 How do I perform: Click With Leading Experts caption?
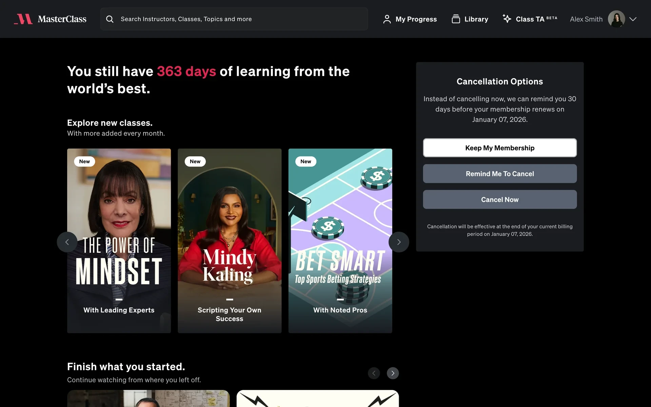119,310
